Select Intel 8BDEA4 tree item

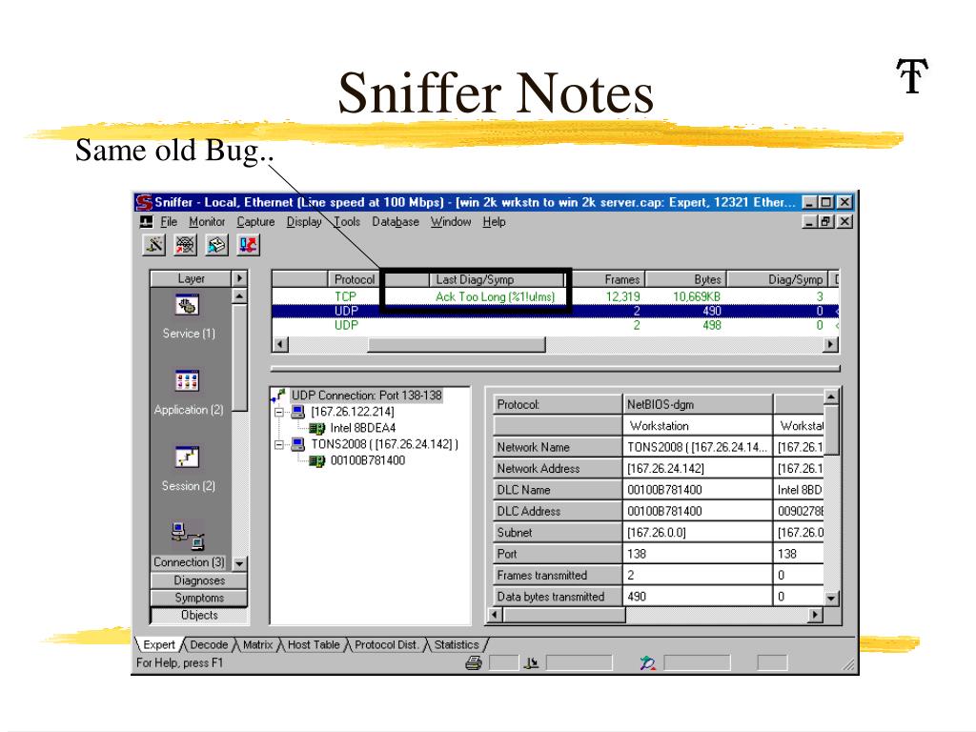pyautogui.click(x=363, y=428)
